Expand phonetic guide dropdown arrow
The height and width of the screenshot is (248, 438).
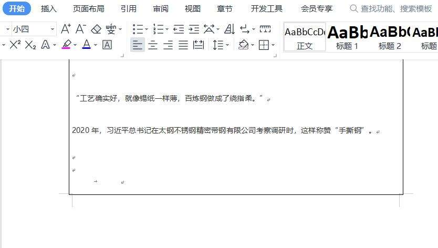pyautogui.click(x=120, y=29)
